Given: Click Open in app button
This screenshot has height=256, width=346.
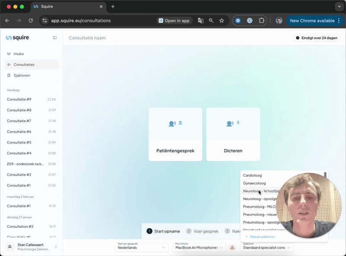Looking at the screenshot, I should (174, 20).
